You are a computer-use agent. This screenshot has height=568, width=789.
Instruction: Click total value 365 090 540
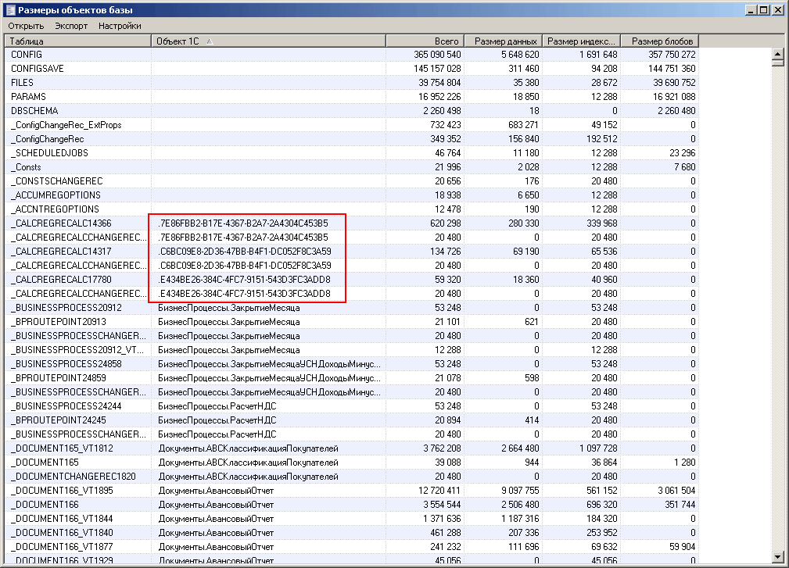click(x=437, y=54)
